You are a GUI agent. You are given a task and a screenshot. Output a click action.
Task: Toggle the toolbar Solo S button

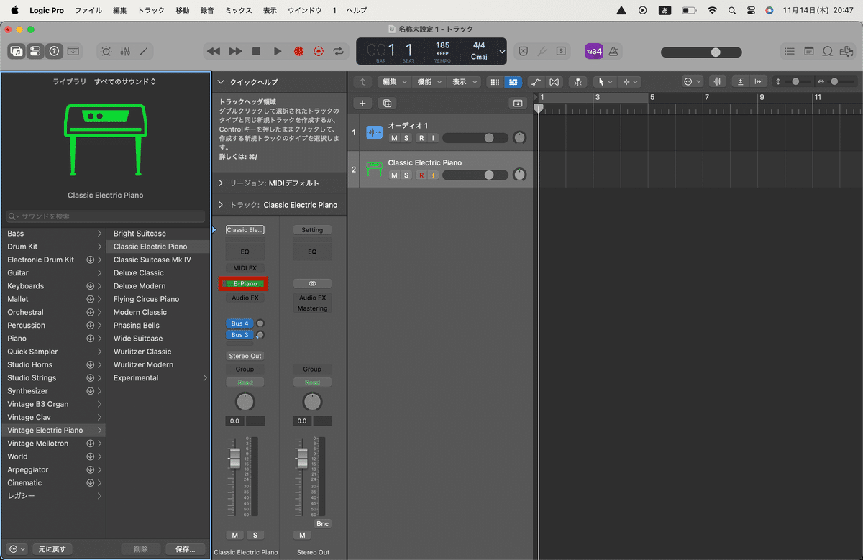(x=561, y=51)
